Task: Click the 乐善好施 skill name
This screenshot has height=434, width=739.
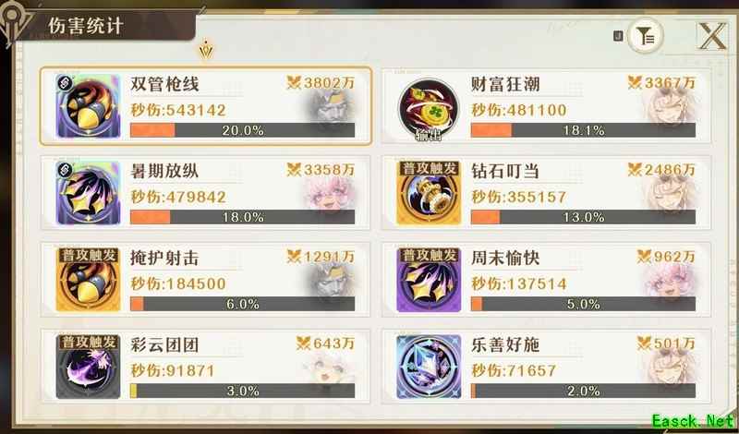Action: (504, 344)
